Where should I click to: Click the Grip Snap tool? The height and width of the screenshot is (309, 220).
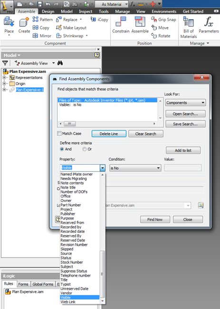[163, 20]
